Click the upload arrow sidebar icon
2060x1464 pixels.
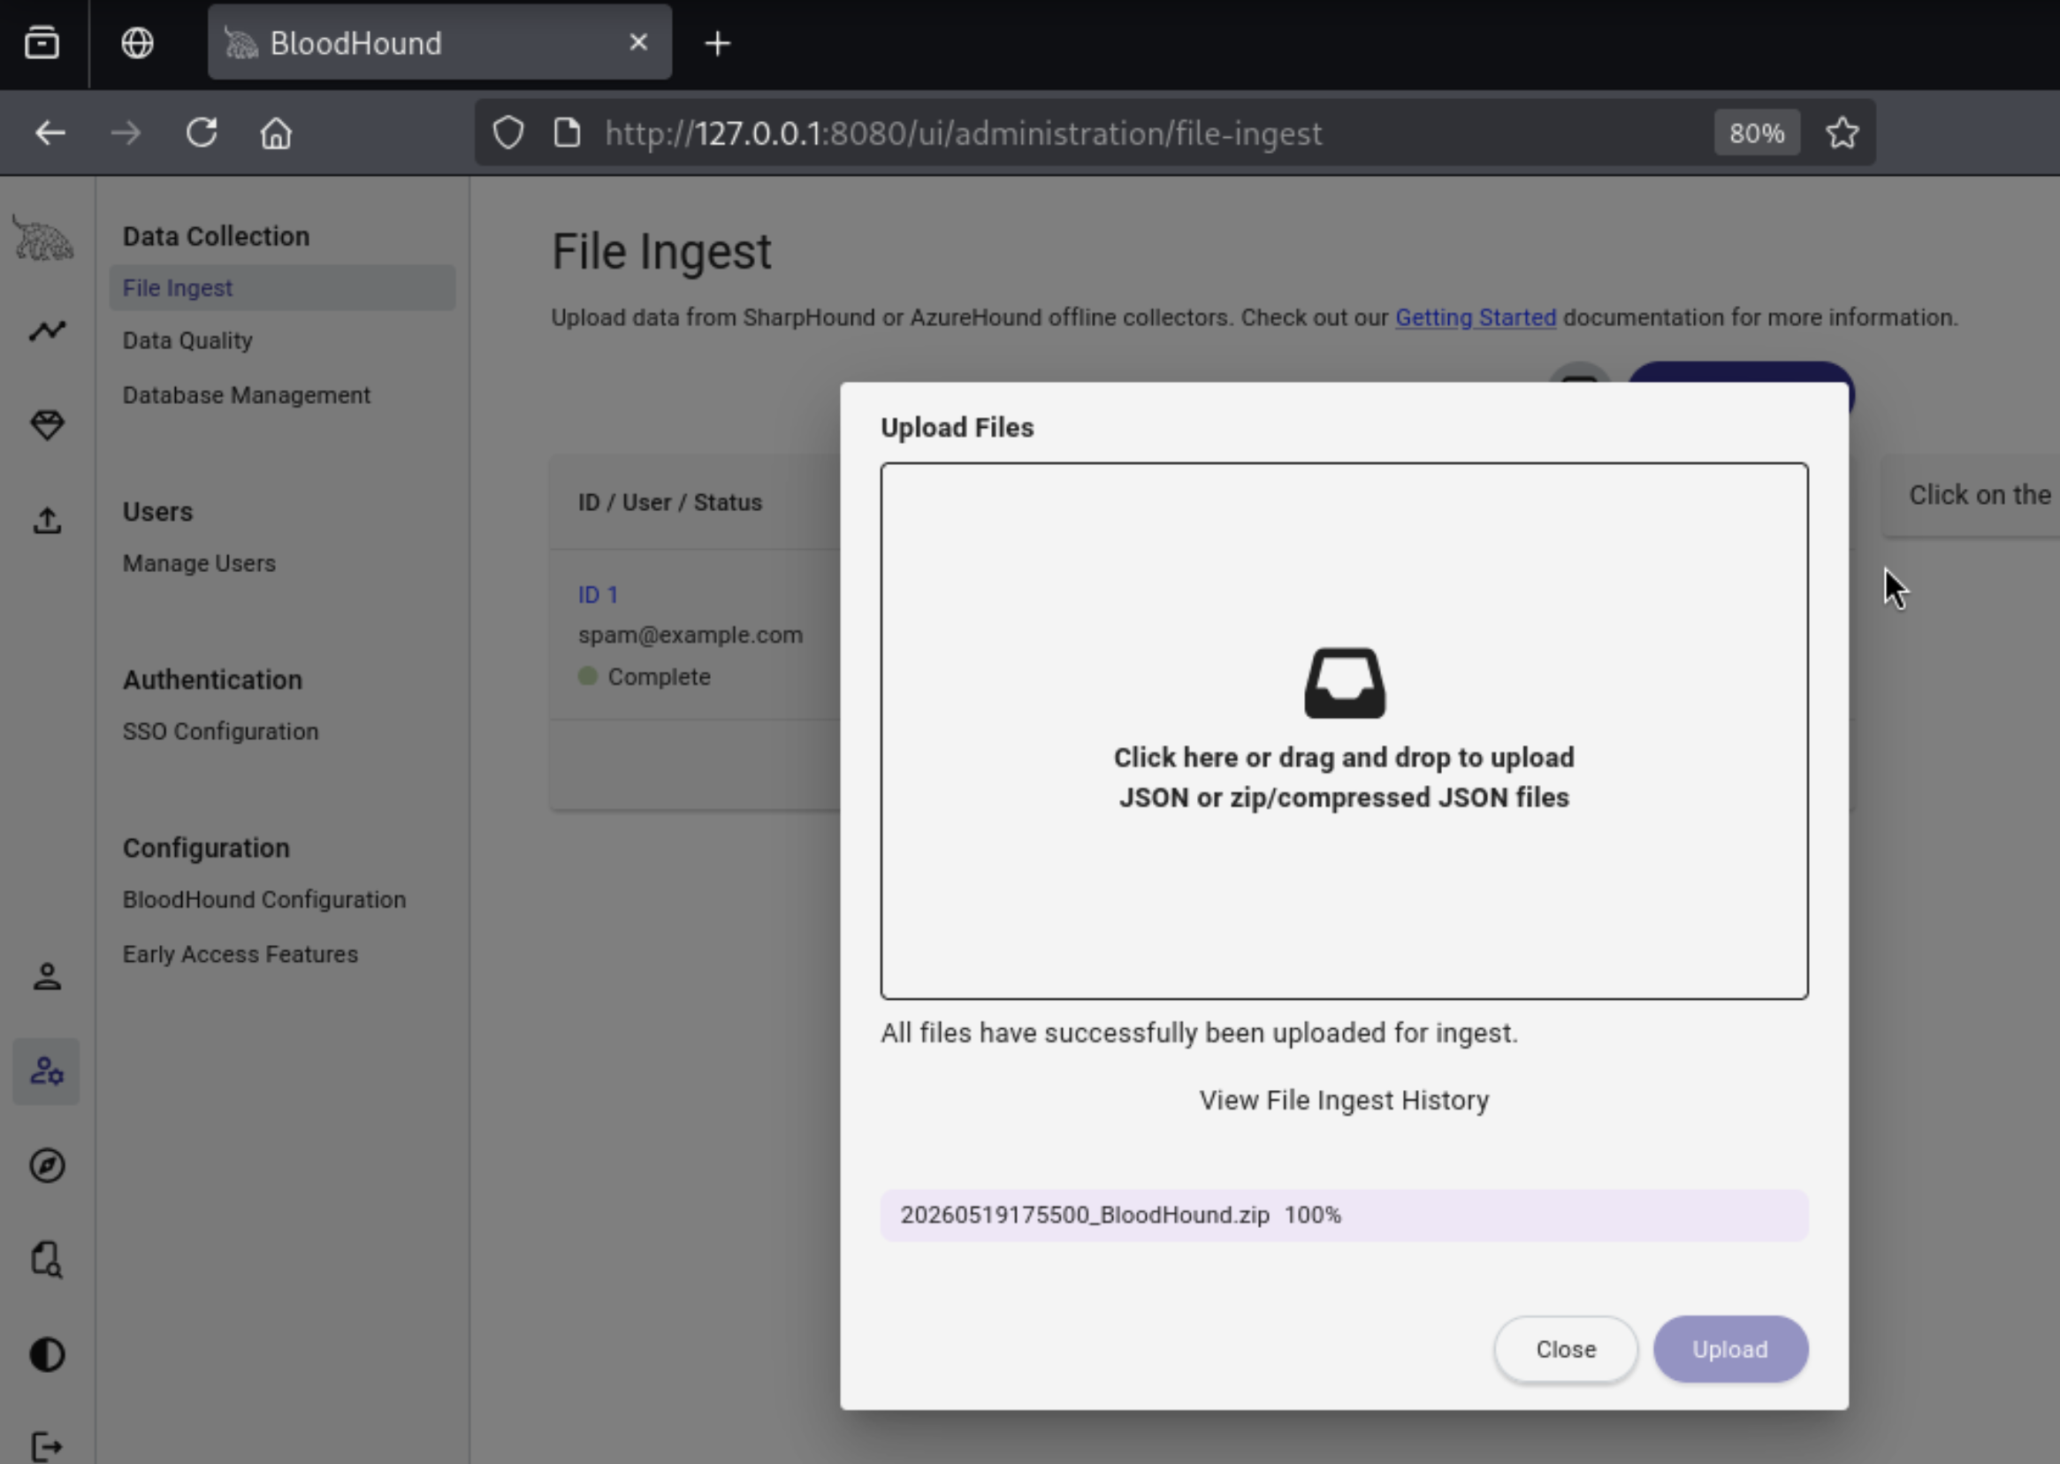point(47,520)
